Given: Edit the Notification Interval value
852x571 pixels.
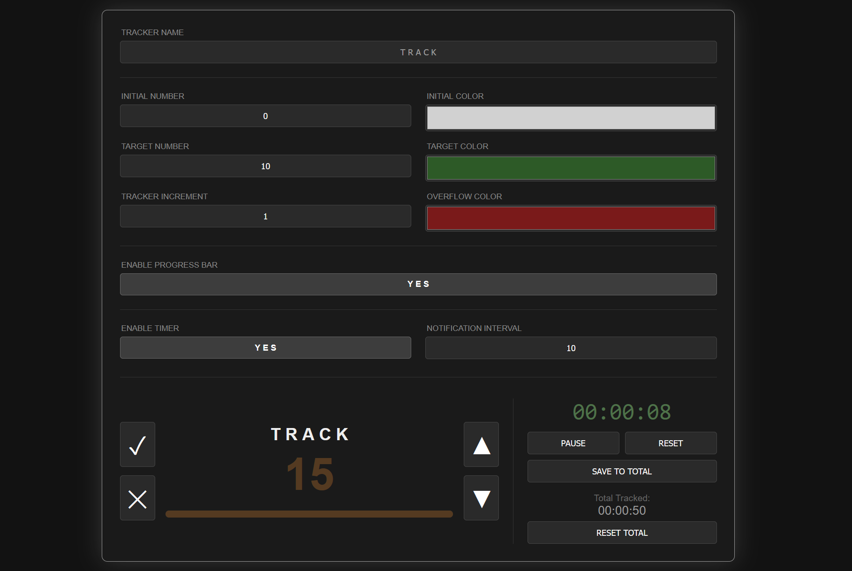Looking at the screenshot, I should click(x=571, y=348).
